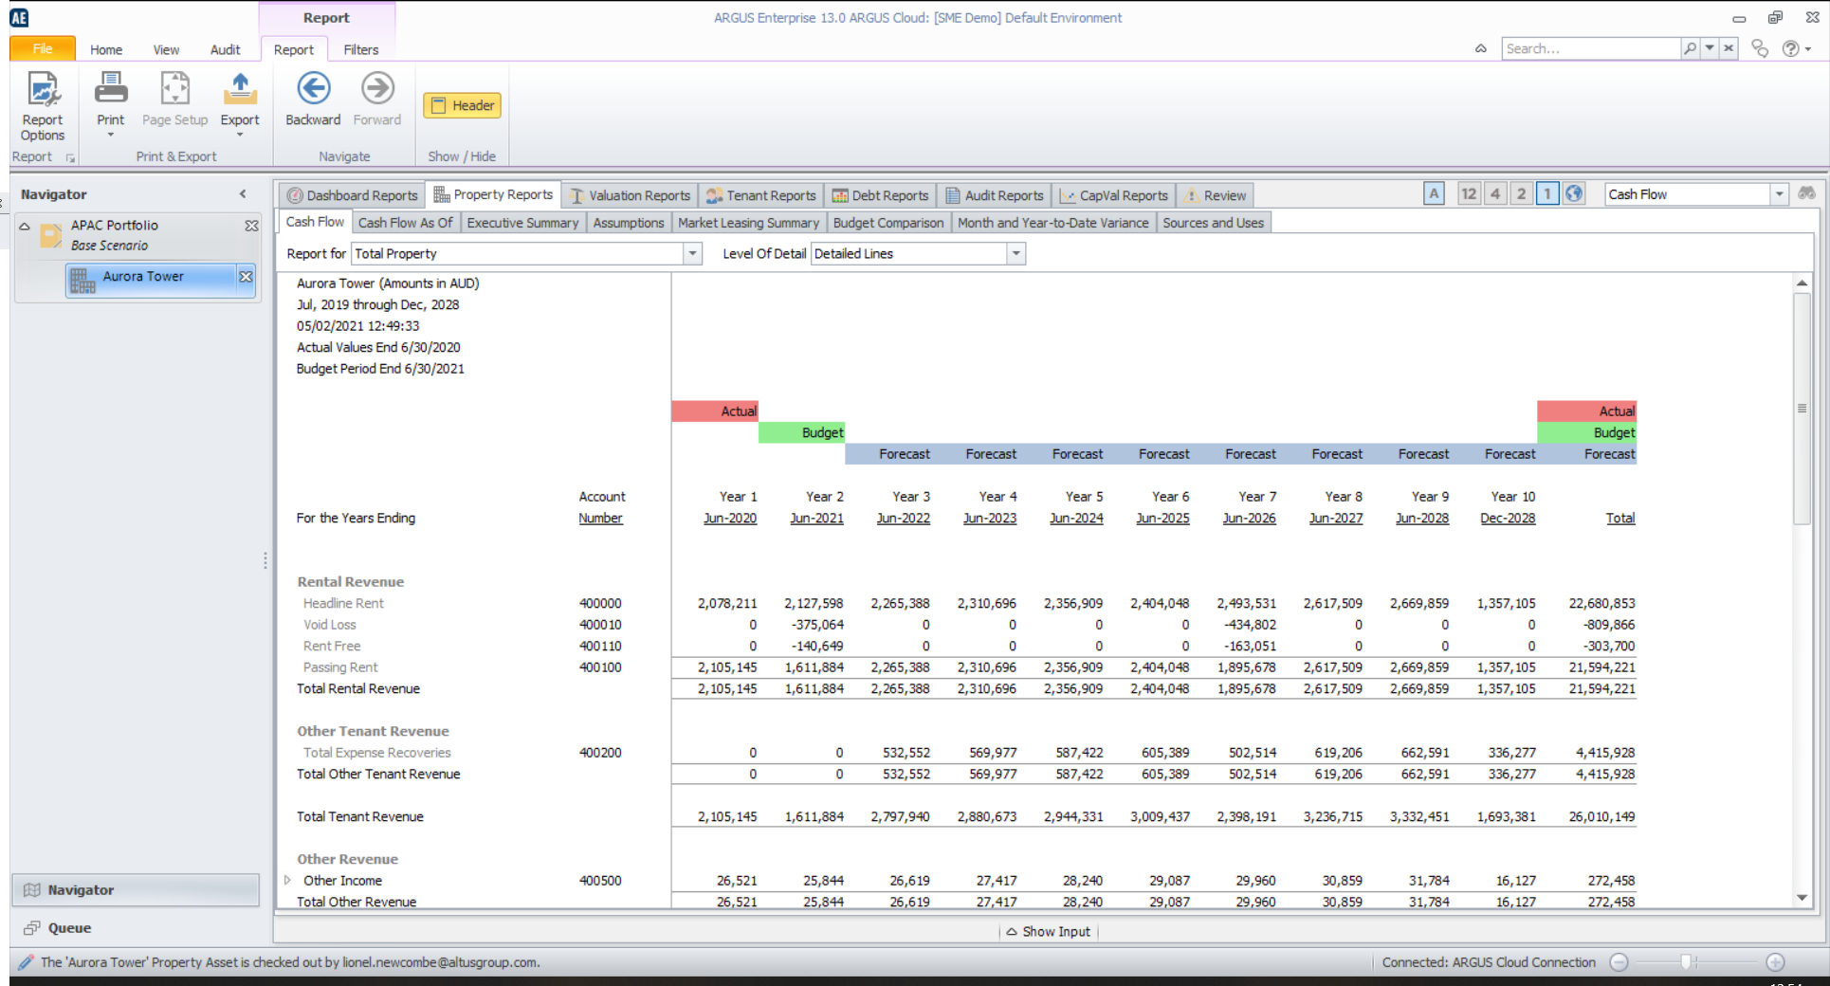The width and height of the screenshot is (1830, 986).
Task: Adjust the zoom slider in status bar
Action: point(1686,961)
